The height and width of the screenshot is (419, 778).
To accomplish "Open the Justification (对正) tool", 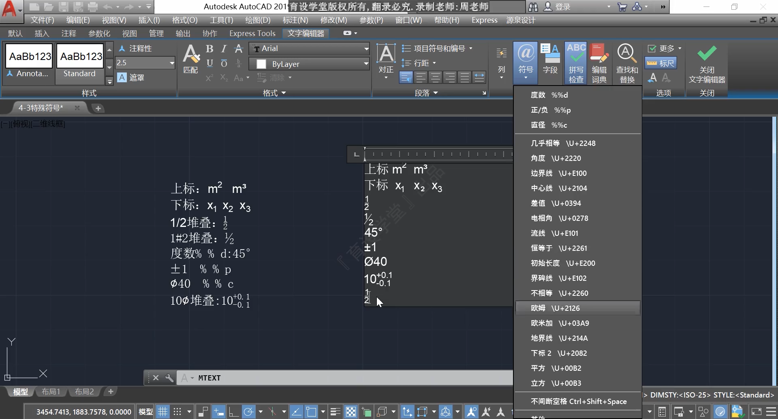I will point(386,61).
